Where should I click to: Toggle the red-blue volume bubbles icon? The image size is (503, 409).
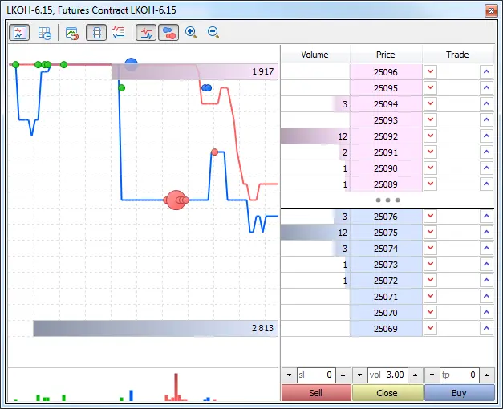[168, 33]
